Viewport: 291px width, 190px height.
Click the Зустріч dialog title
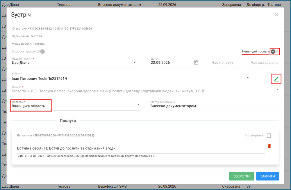click(x=21, y=14)
